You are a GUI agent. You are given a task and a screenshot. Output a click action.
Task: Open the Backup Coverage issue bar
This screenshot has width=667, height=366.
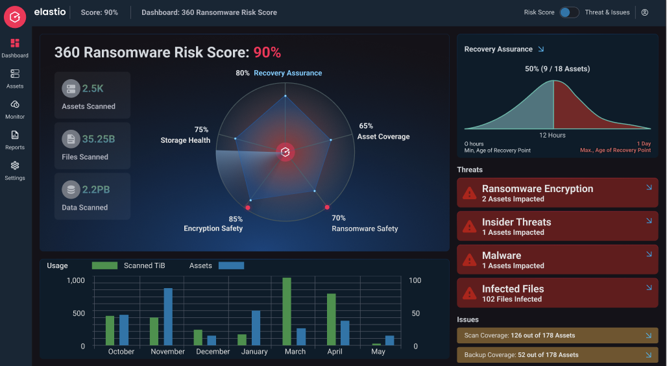pos(557,355)
